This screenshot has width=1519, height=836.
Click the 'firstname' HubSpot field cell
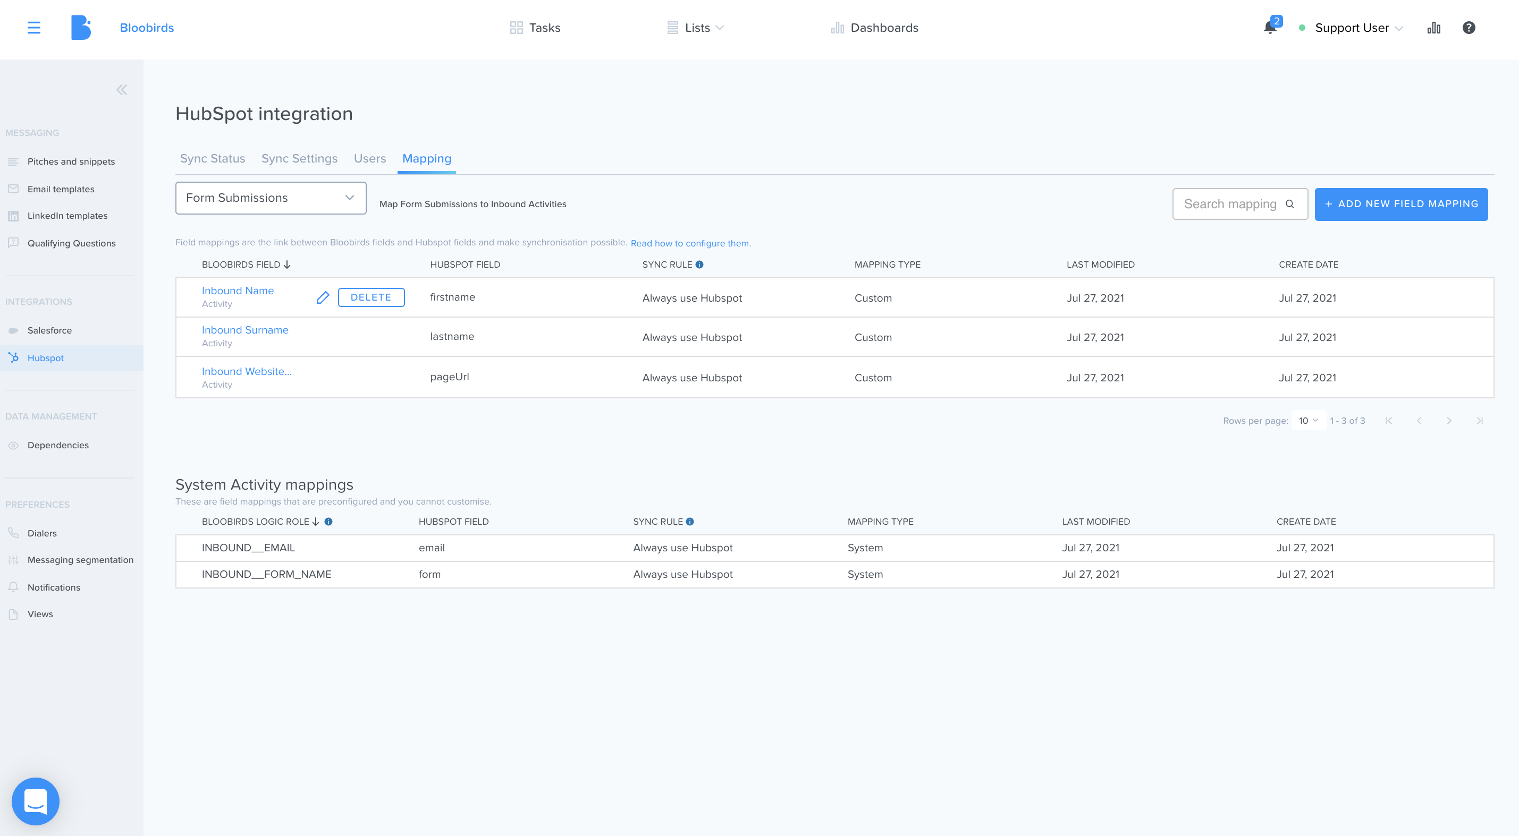452,297
